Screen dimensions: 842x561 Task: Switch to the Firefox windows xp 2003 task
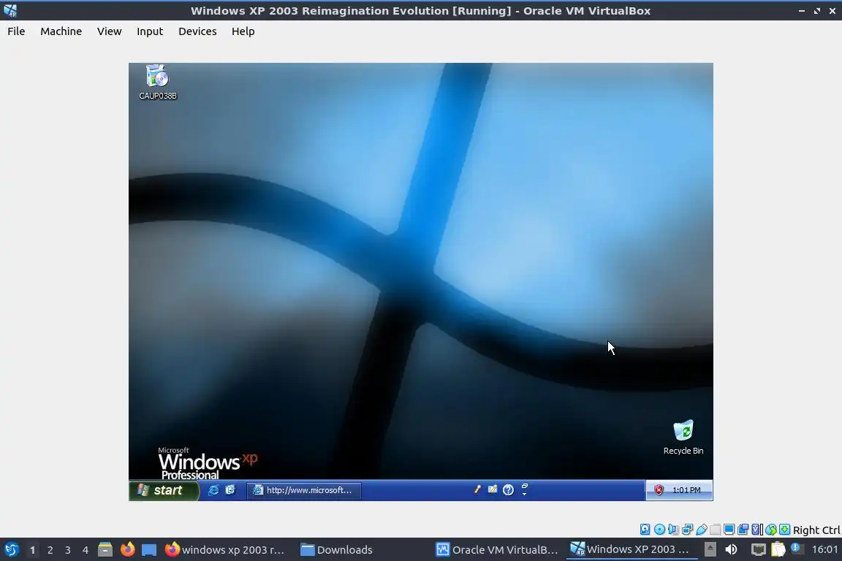coord(226,549)
